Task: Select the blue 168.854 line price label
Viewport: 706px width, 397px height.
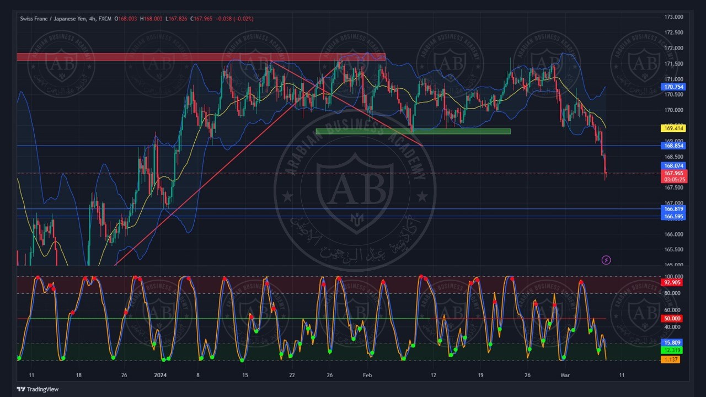Action: coord(673,146)
